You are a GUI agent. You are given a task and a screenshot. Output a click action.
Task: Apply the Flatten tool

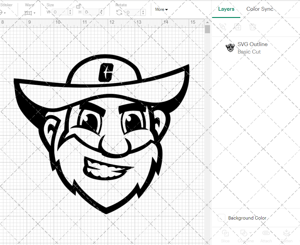pyautogui.click(x=286, y=236)
